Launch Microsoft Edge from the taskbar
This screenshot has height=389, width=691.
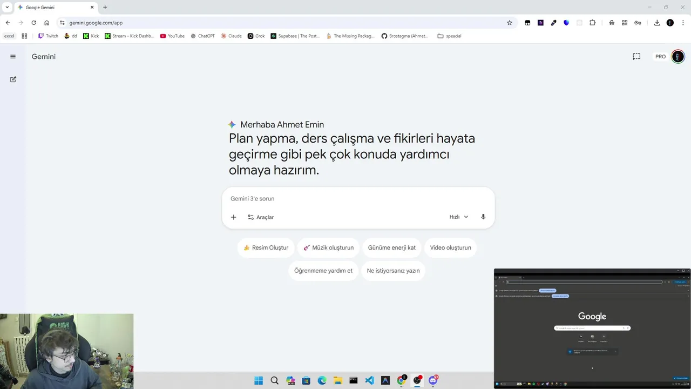pyautogui.click(x=322, y=380)
